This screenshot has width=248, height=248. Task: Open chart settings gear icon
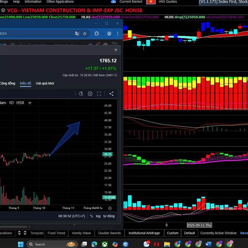coord(90,94)
